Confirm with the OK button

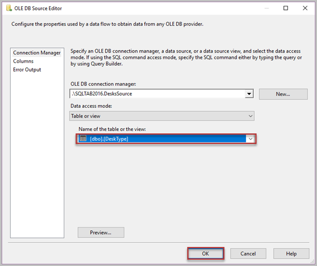[205, 254]
